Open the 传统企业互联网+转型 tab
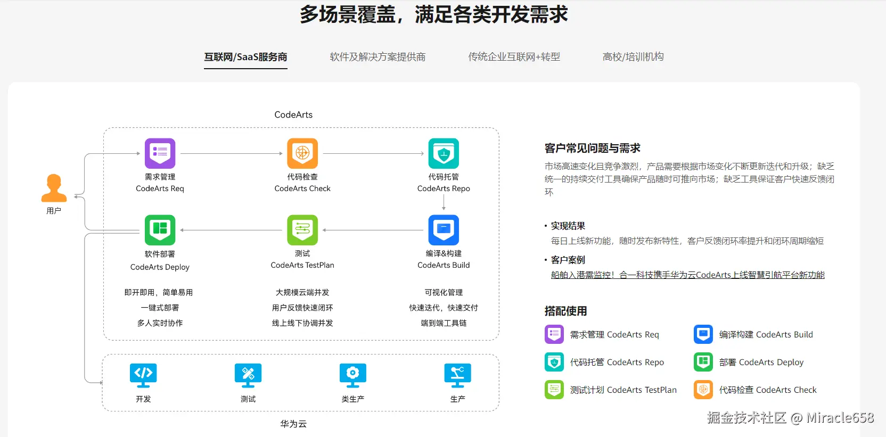Image resolution: width=886 pixels, height=437 pixels. click(514, 57)
